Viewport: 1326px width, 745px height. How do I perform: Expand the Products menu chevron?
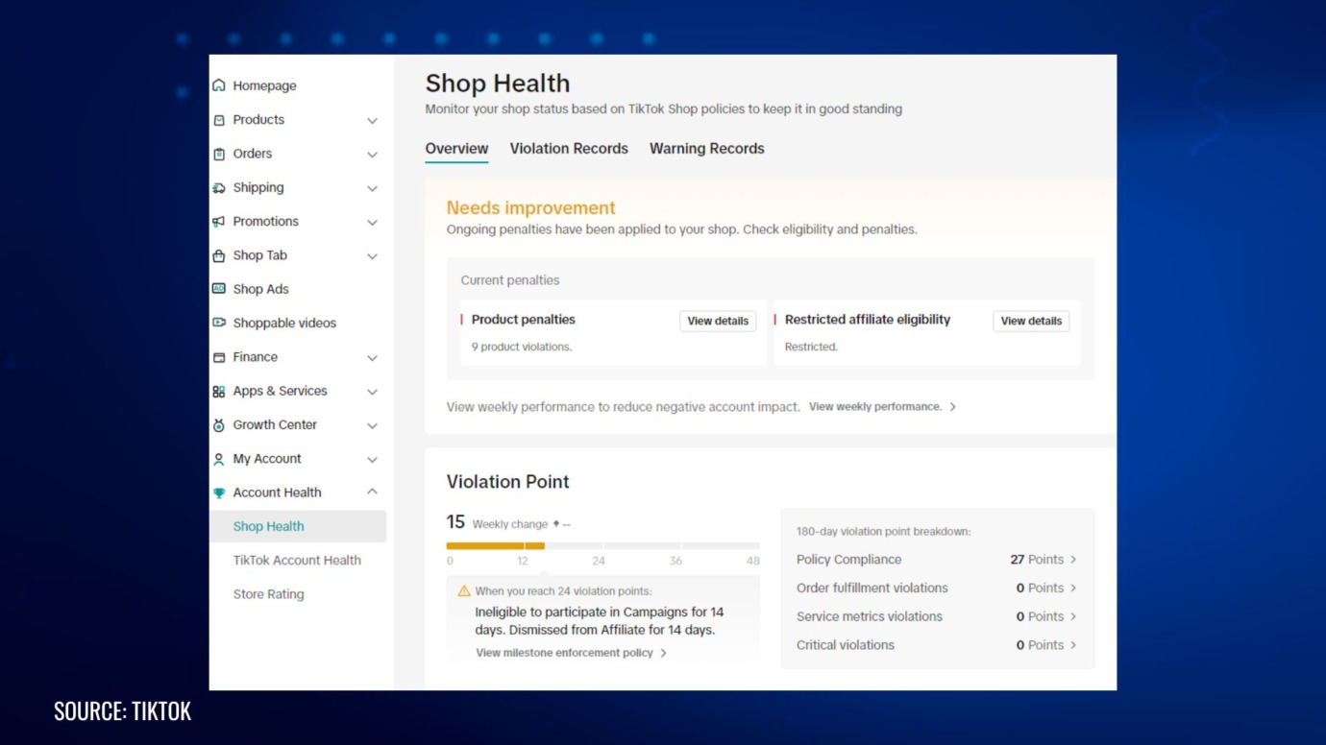[x=372, y=121]
